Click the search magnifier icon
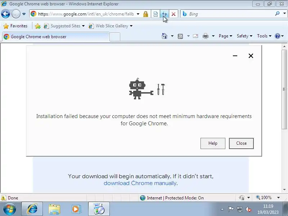 click(277, 14)
